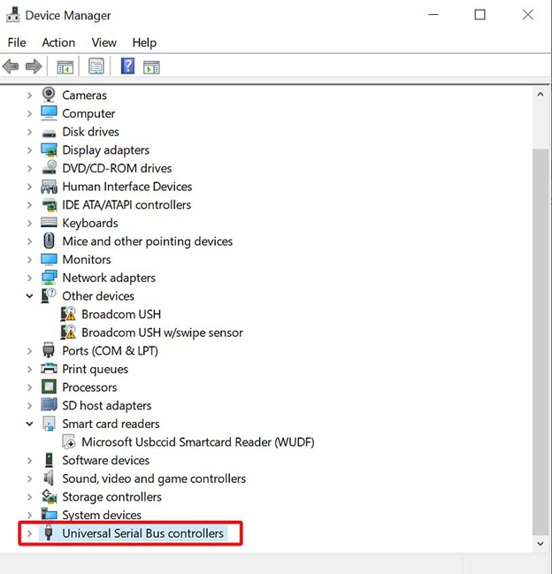This screenshot has height=574, width=552.
Task: Click the Computer category icon
Action: (49, 113)
